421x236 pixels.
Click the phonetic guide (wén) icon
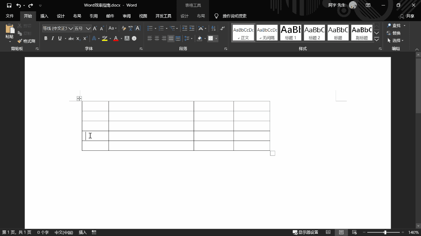click(x=130, y=28)
